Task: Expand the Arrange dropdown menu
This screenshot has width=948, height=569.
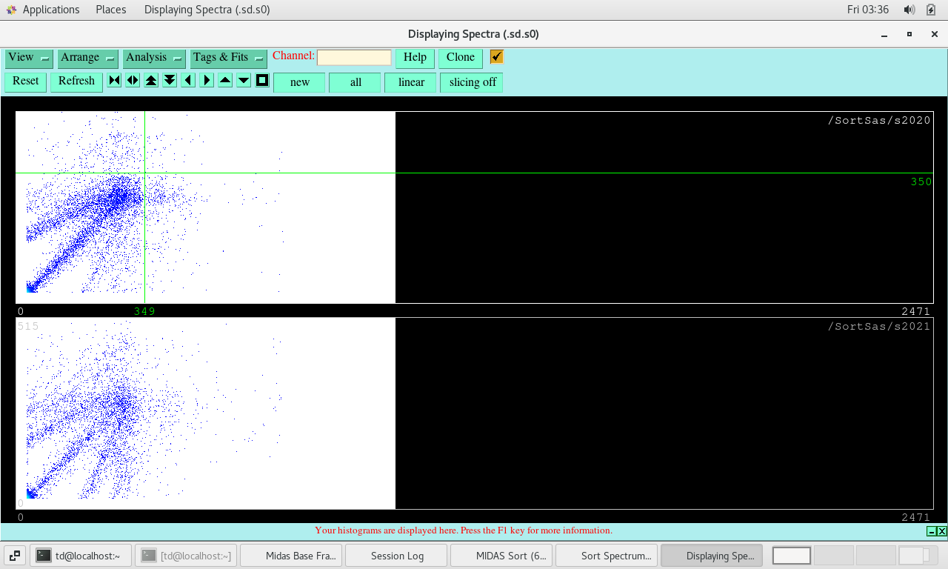Action: [x=88, y=58]
